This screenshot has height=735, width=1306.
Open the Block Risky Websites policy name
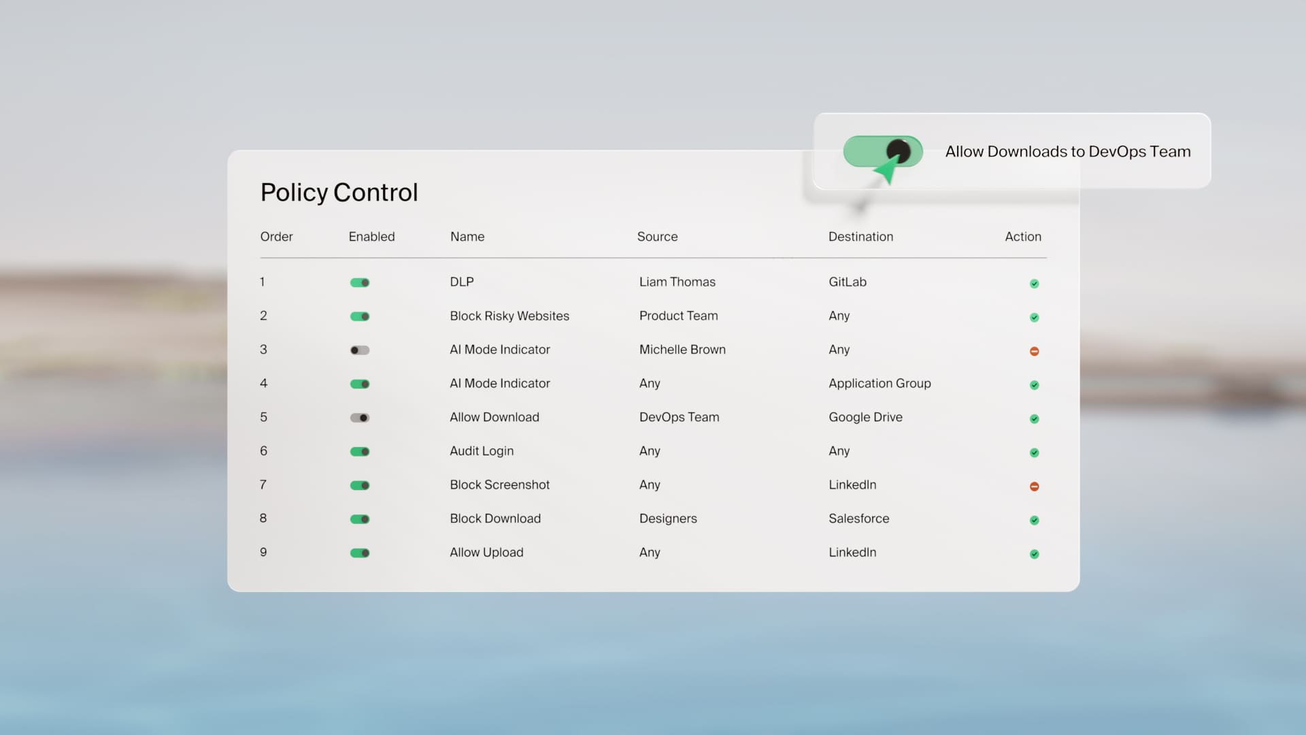tap(509, 316)
